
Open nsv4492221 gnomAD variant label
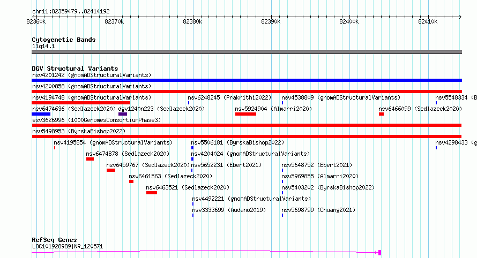(x=251, y=199)
